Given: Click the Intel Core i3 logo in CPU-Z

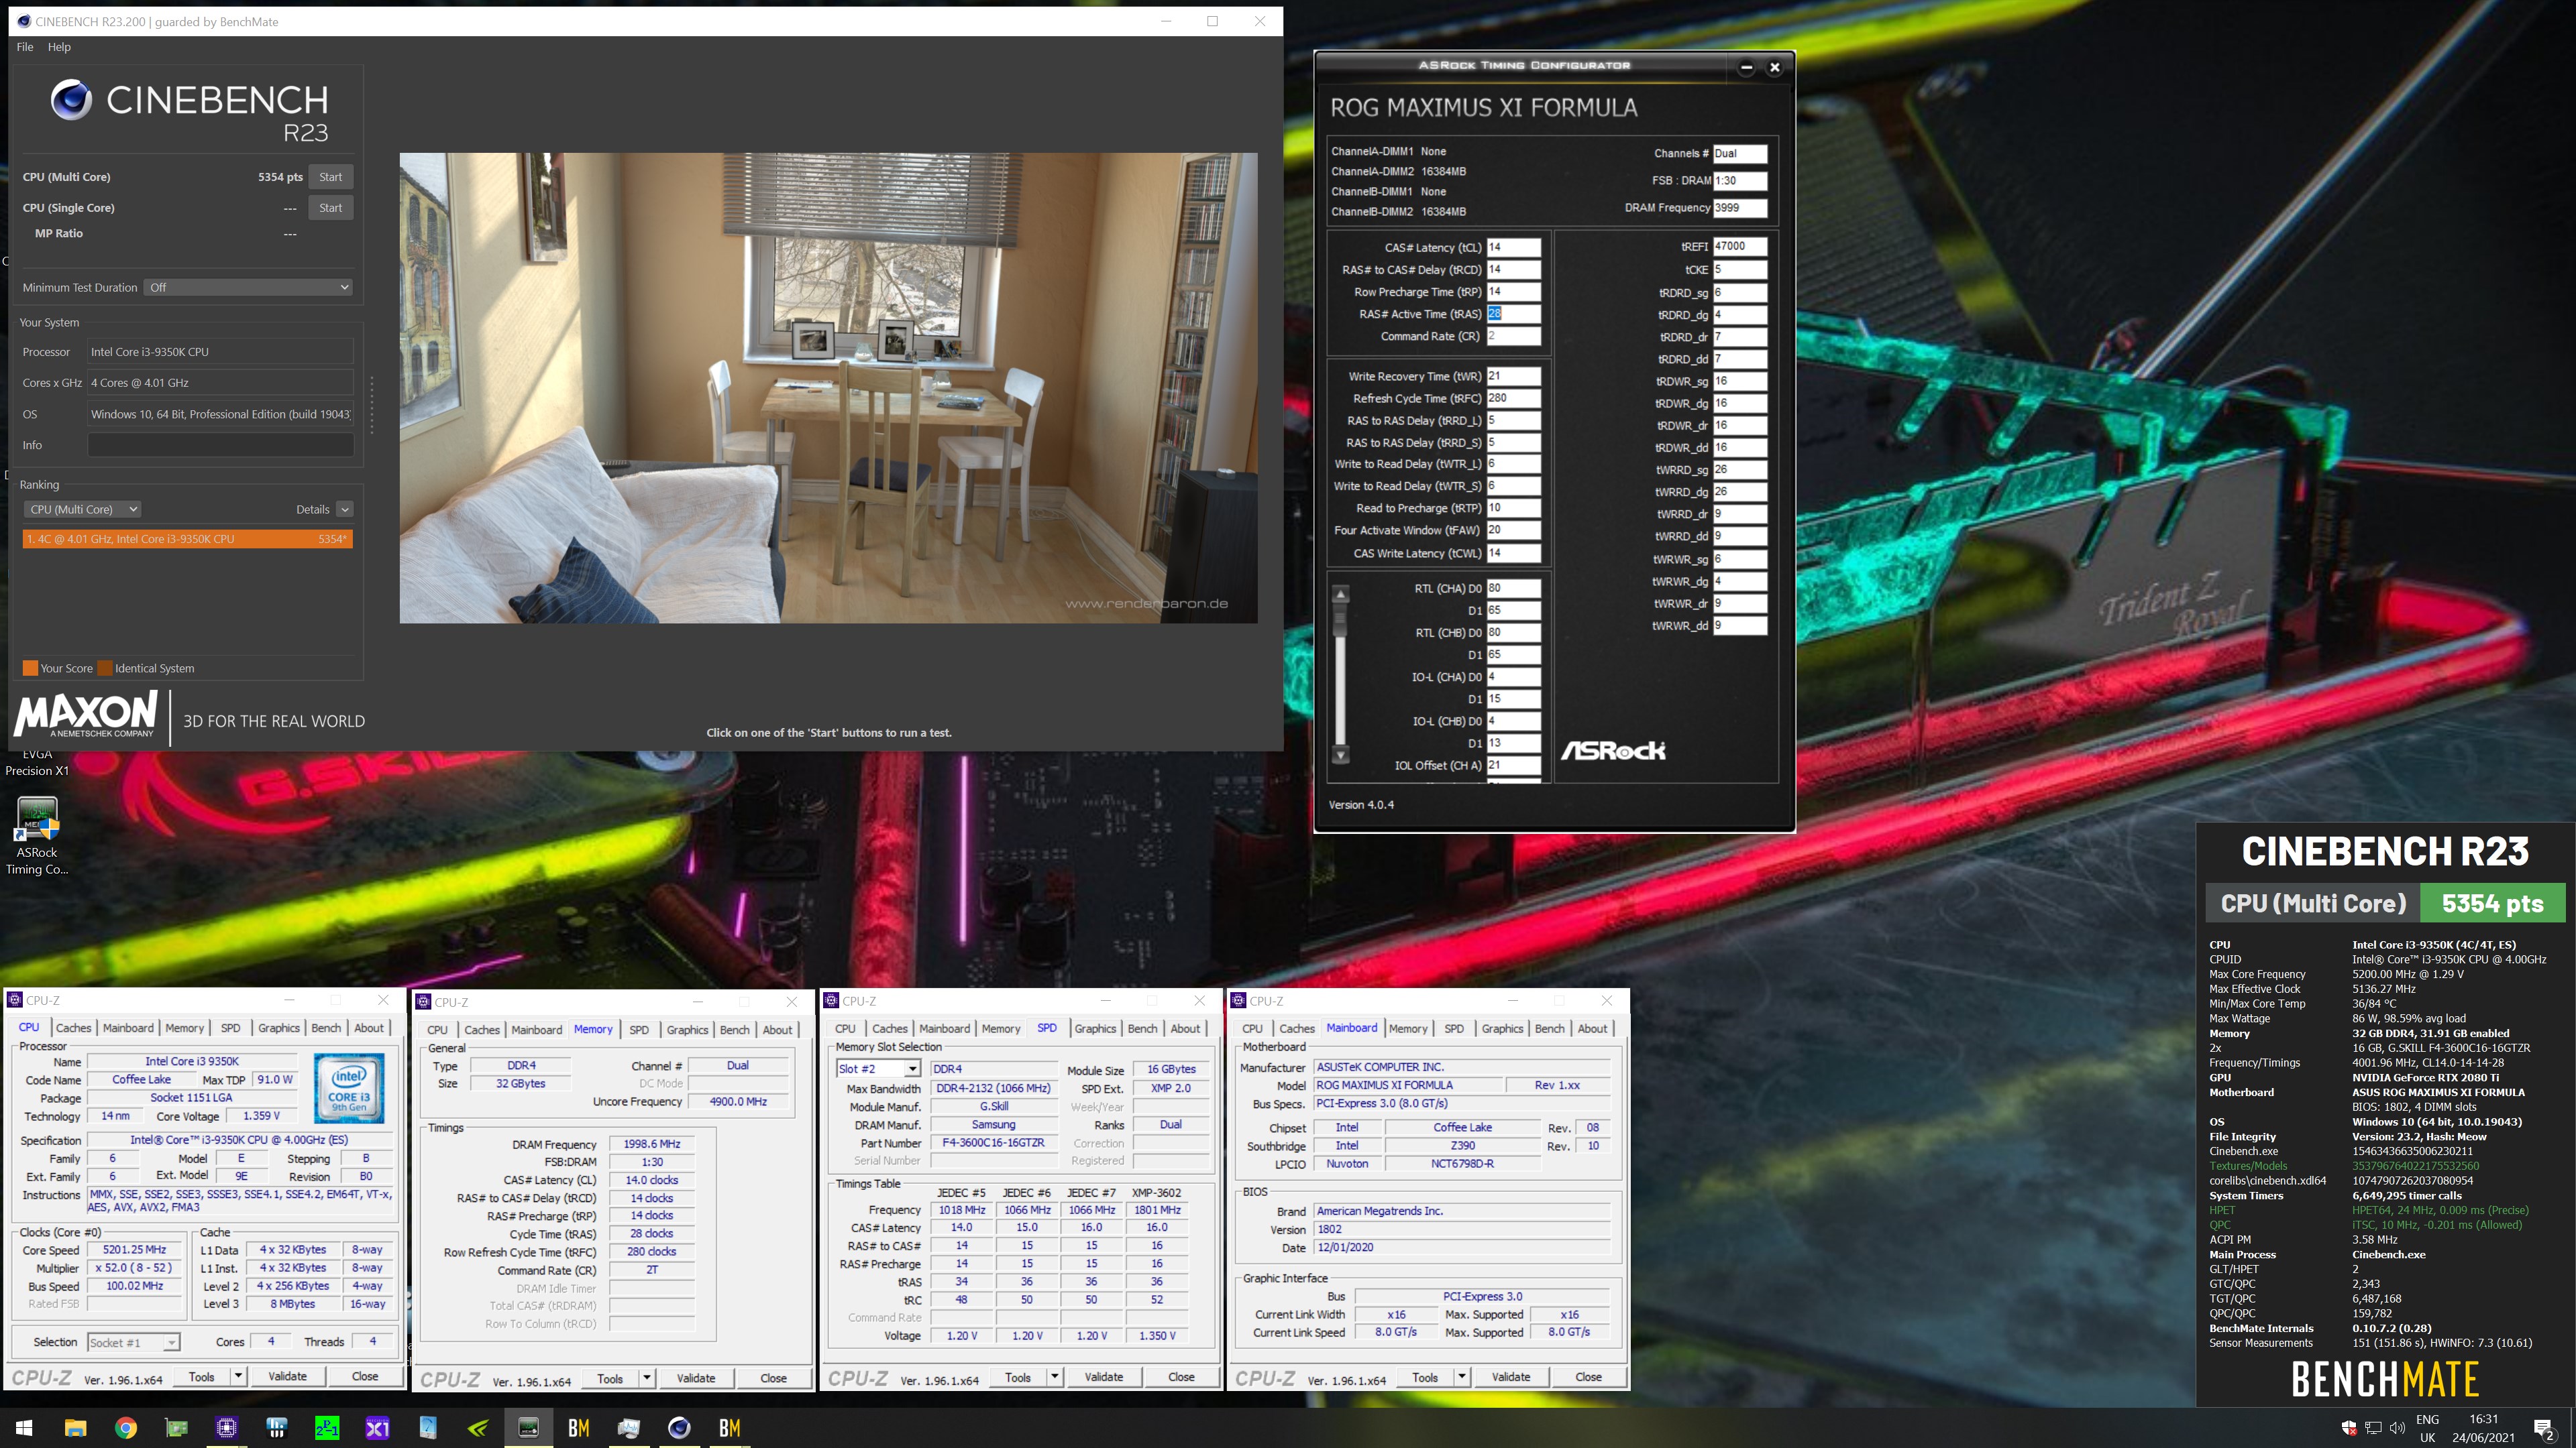Looking at the screenshot, I should click(349, 1087).
